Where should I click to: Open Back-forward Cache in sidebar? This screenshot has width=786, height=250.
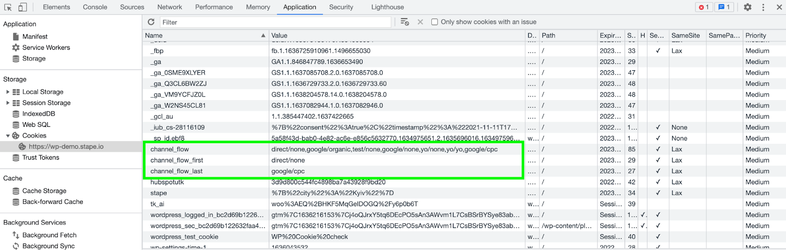point(53,201)
